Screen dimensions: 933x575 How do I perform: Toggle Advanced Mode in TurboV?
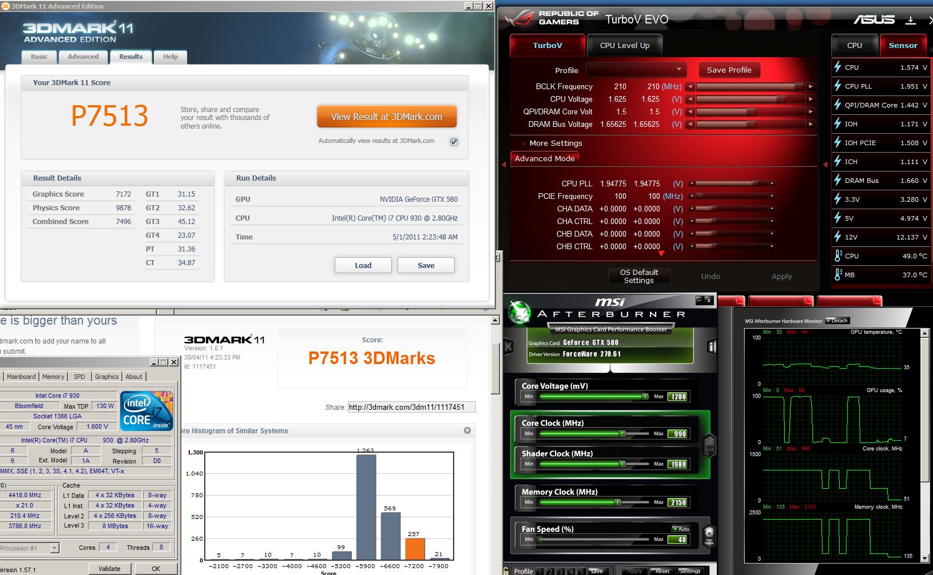545,158
